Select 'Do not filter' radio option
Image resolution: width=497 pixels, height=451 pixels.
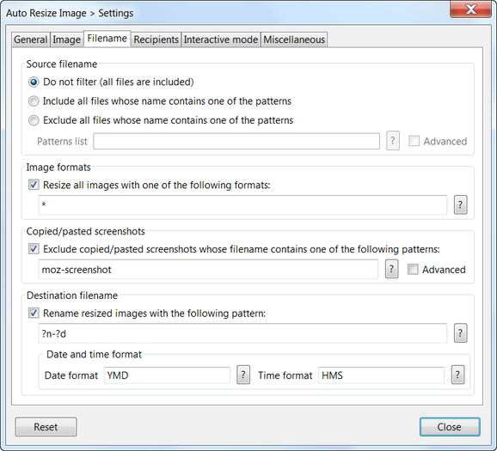pos(34,82)
